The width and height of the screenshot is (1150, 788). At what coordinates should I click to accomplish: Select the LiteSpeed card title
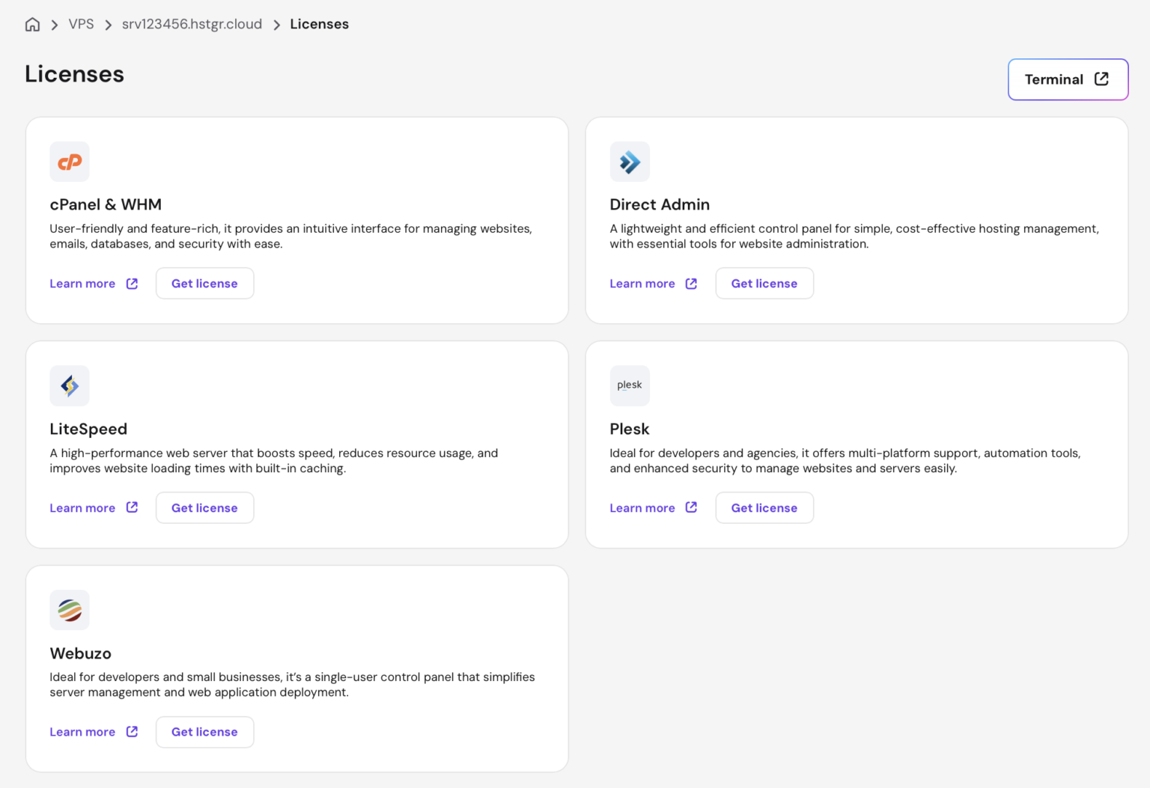click(x=88, y=430)
